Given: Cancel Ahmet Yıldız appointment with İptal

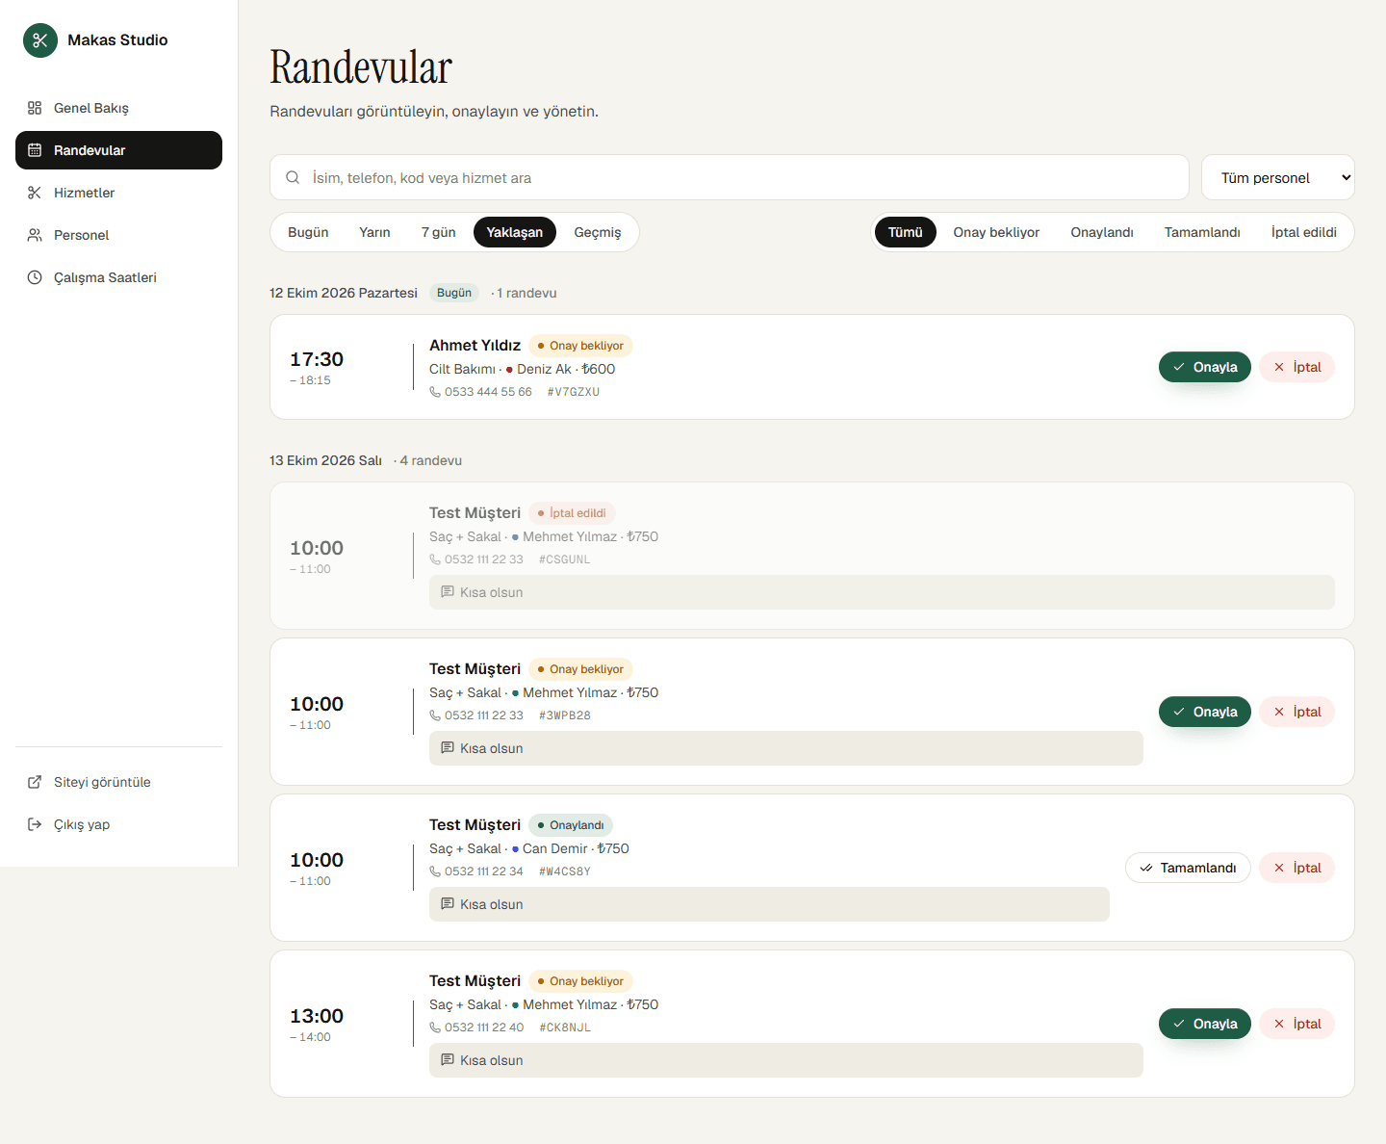Looking at the screenshot, I should pyautogui.click(x=1296, y=367).
